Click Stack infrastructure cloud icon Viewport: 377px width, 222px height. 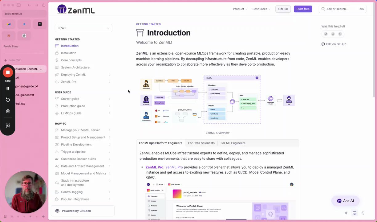tap(57, 183)
